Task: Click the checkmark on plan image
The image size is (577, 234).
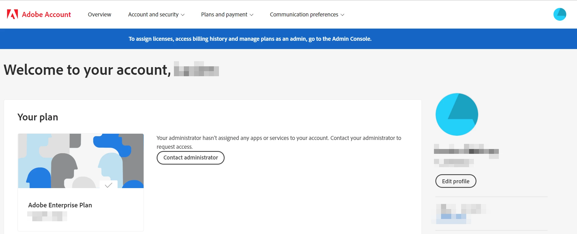Action: click(108, 185)
